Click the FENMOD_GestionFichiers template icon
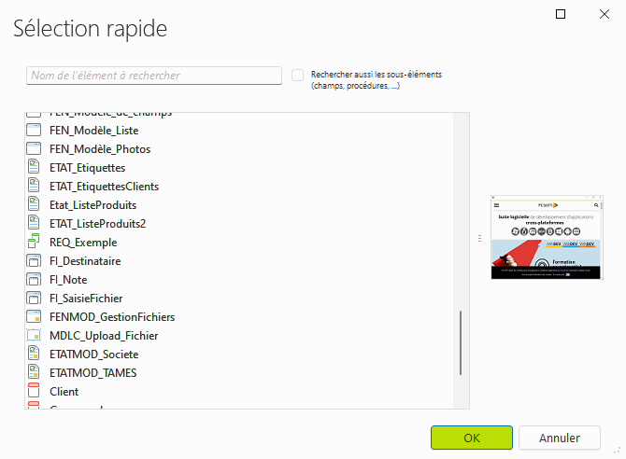Viewport: 626px width, 459px height. 34,317
